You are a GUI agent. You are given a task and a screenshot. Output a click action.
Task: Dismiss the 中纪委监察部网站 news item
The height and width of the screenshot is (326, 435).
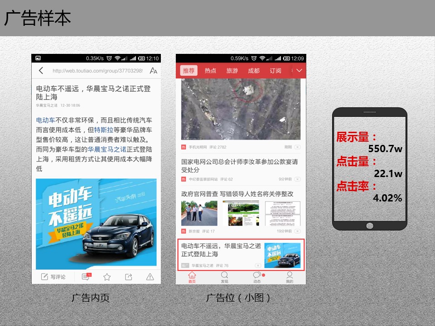pyautogui.click(x=297, y=179)
